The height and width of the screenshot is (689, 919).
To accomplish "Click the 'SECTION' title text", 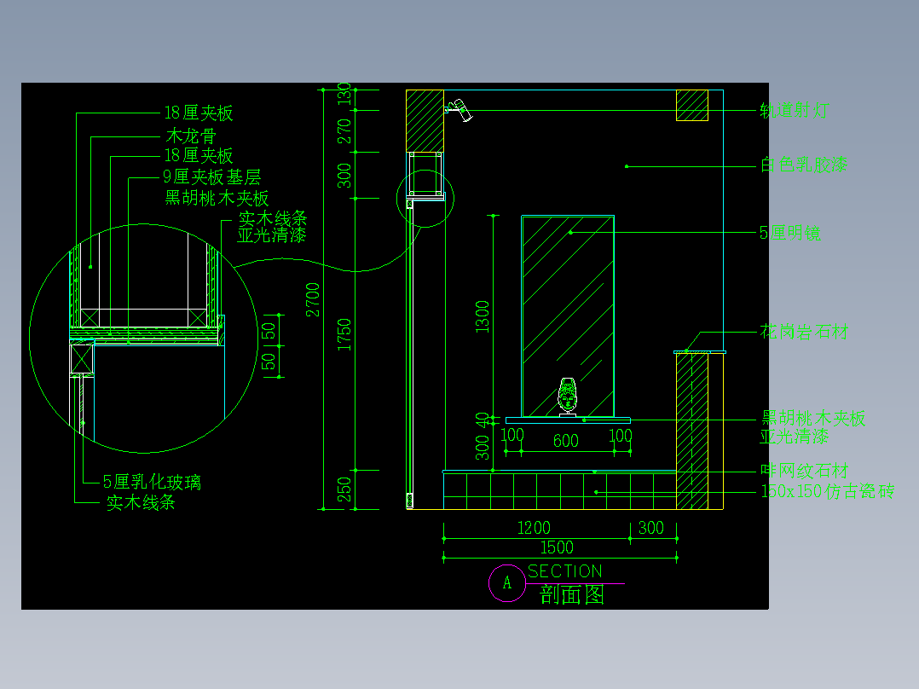I will click(x=565, y=571).
